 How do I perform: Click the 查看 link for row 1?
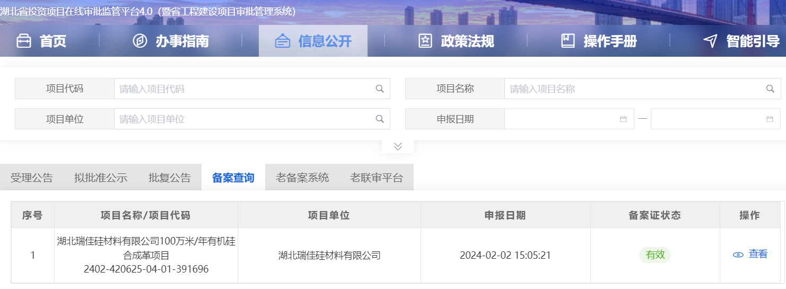pyautogui.click(x=758, y=255)
